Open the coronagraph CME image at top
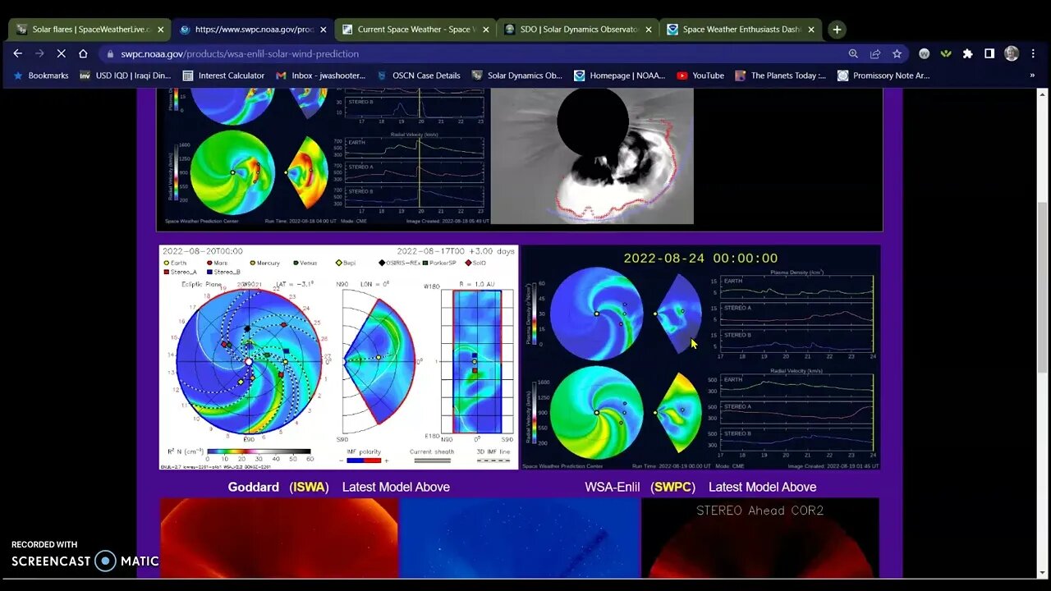Screen dimensions: 1051x591 point(592,156)
